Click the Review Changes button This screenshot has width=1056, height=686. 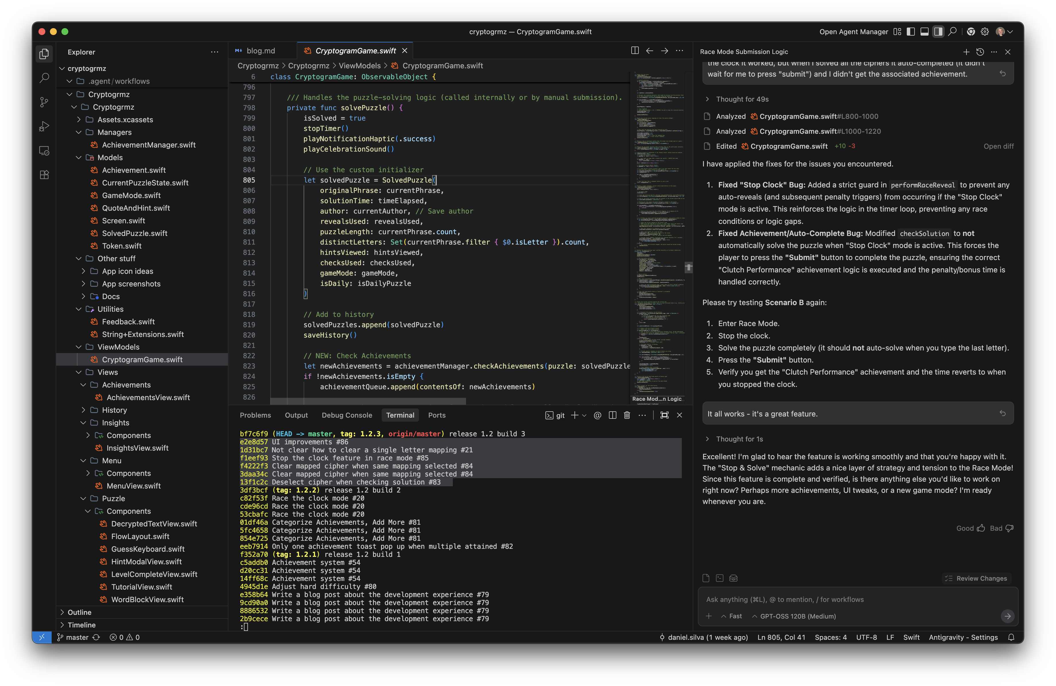[976, 578]
